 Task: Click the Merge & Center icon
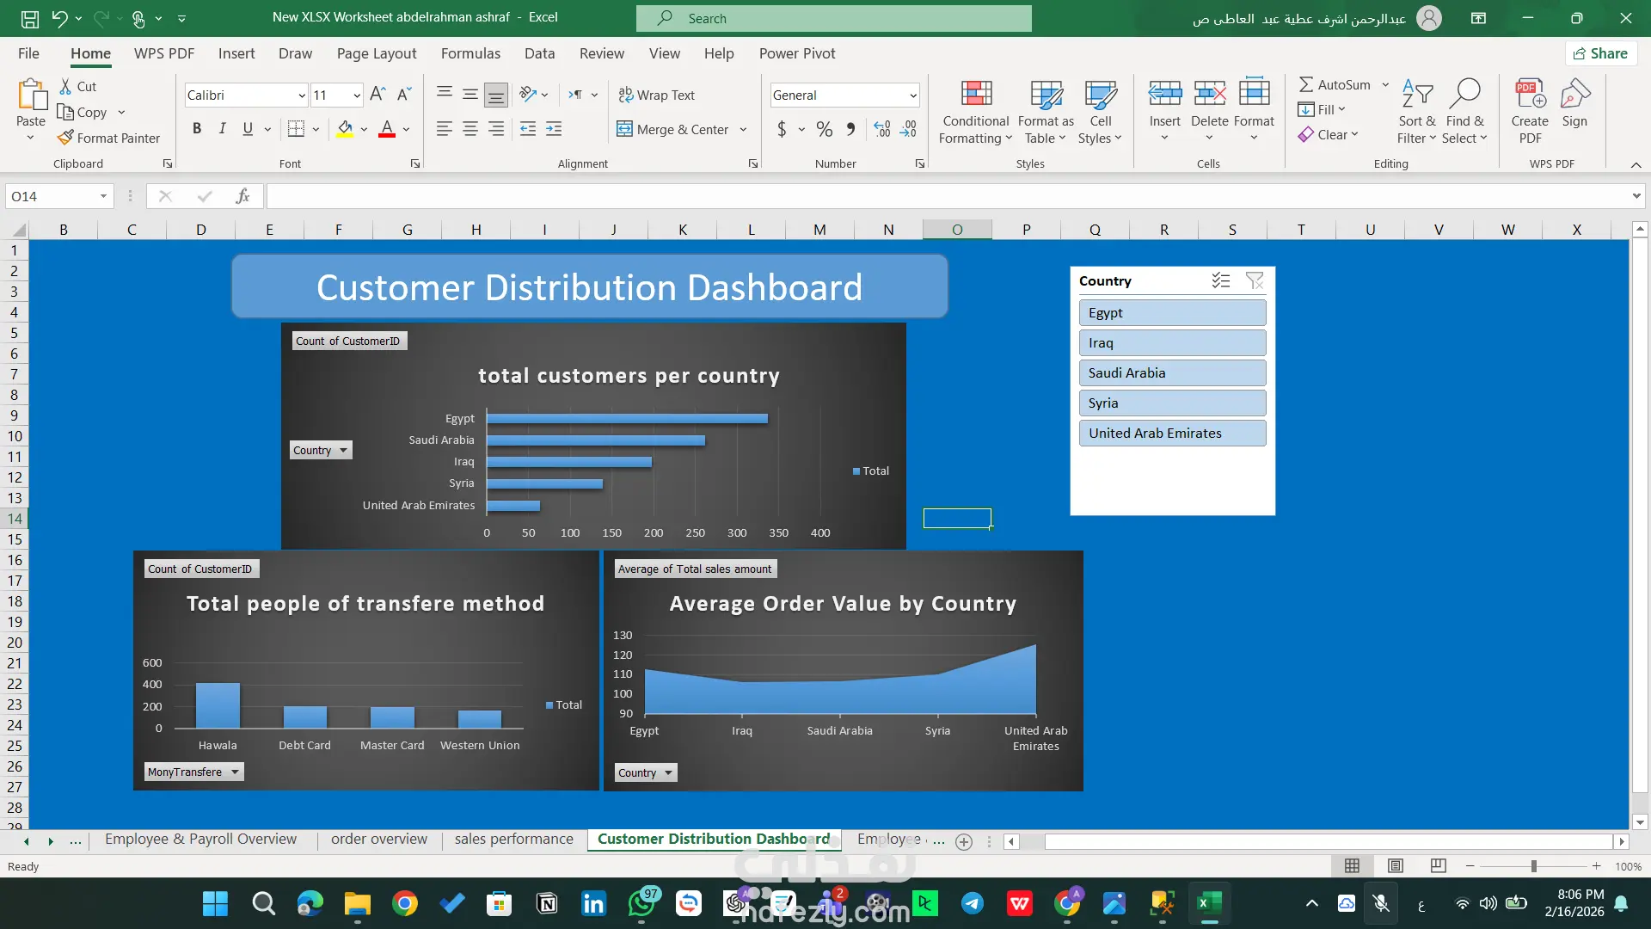625,129
